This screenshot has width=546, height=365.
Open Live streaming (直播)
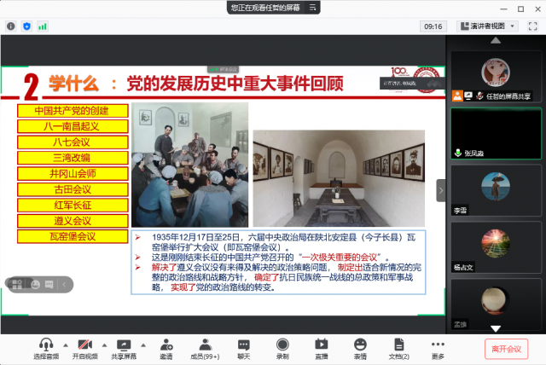322,345
